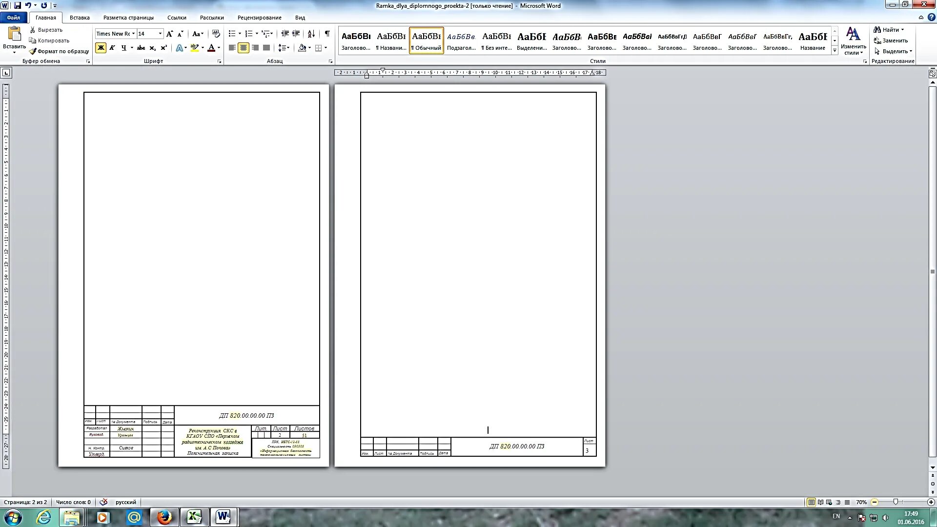Click the Center alignment icon

pos(243,48)
